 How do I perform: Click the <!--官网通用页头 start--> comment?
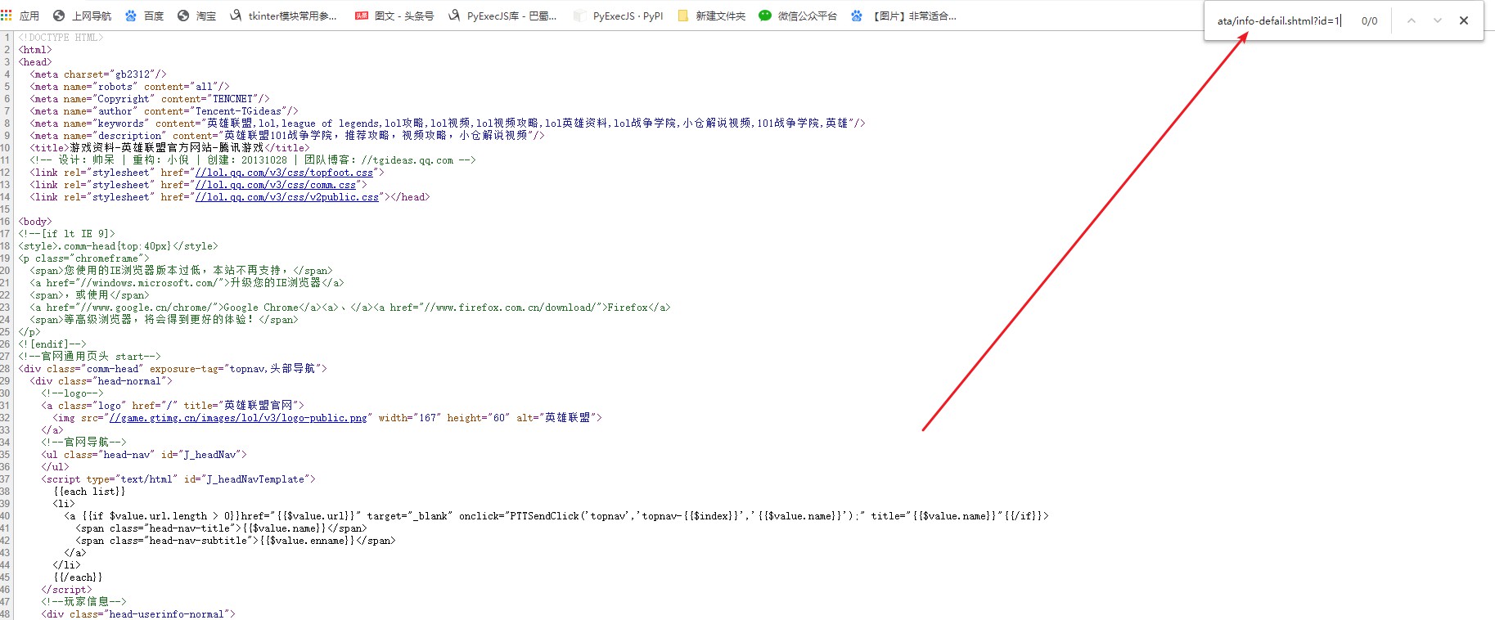(x=90, y=357)
